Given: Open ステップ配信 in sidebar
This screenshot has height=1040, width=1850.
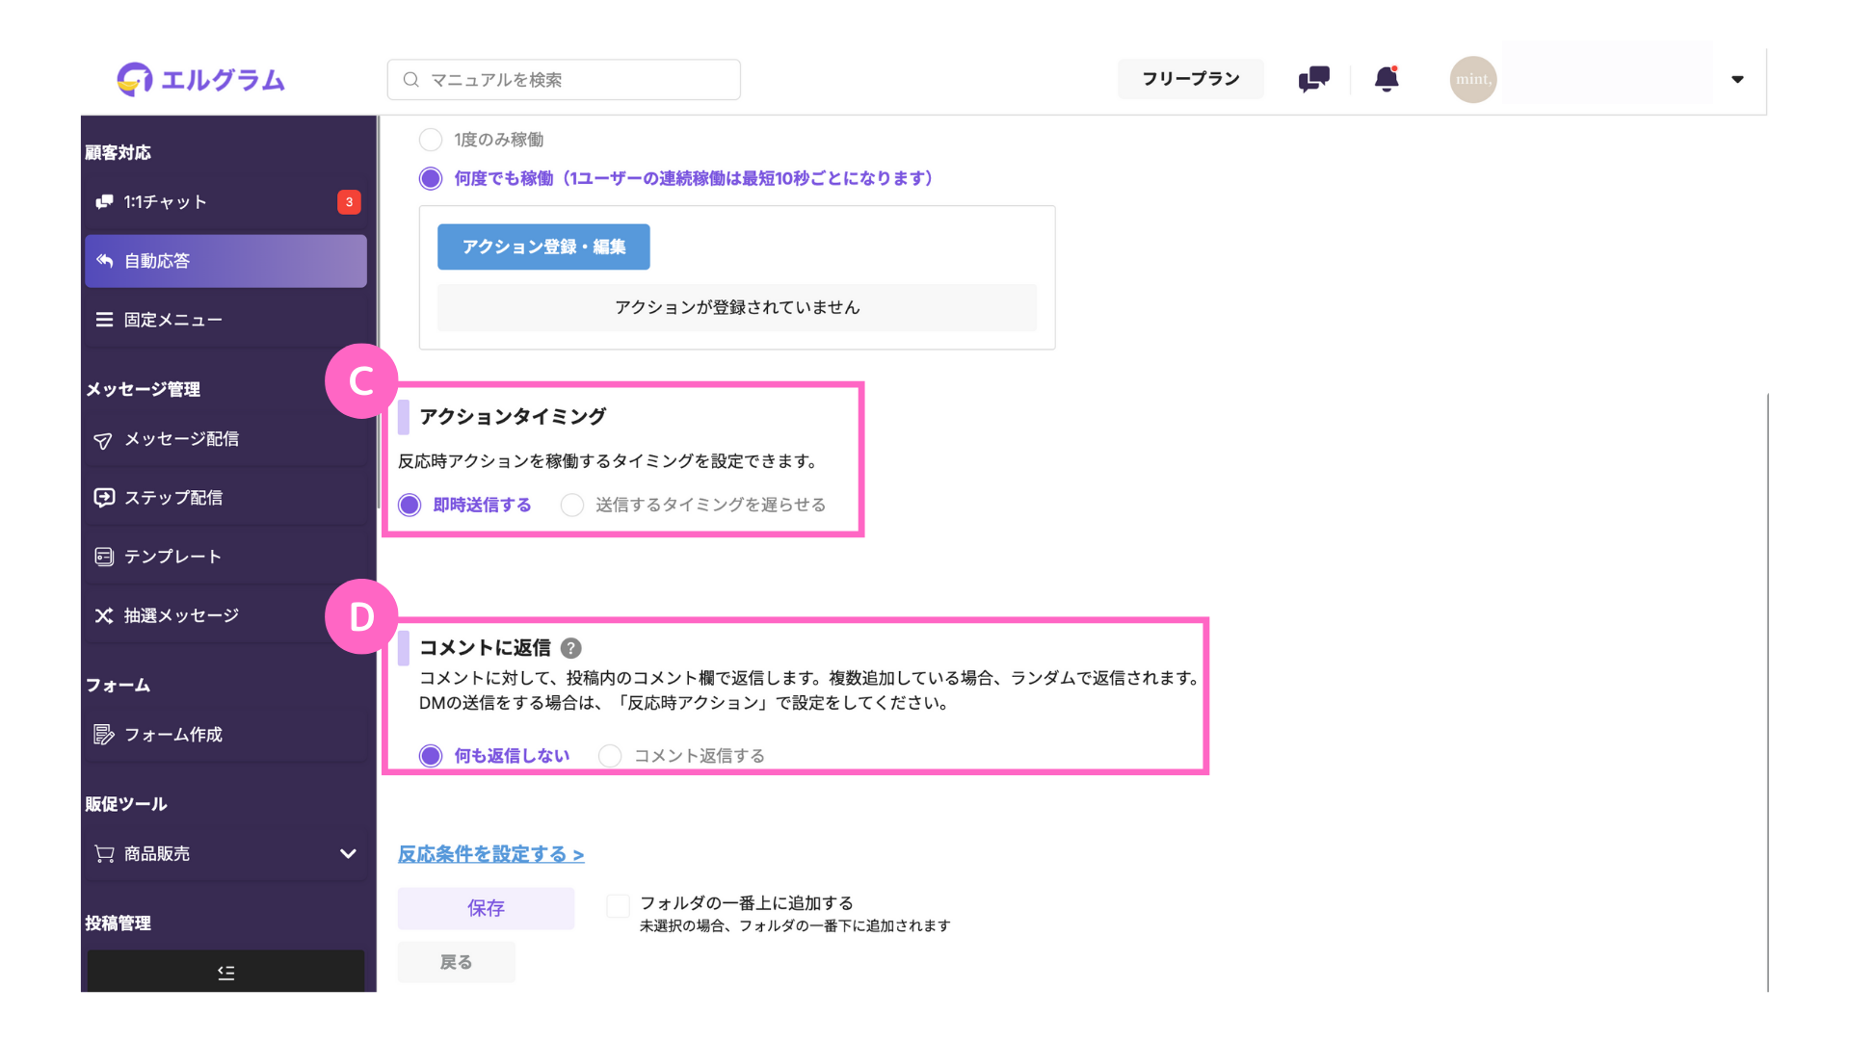Looking at the screenshot, I should pos(225,498).
